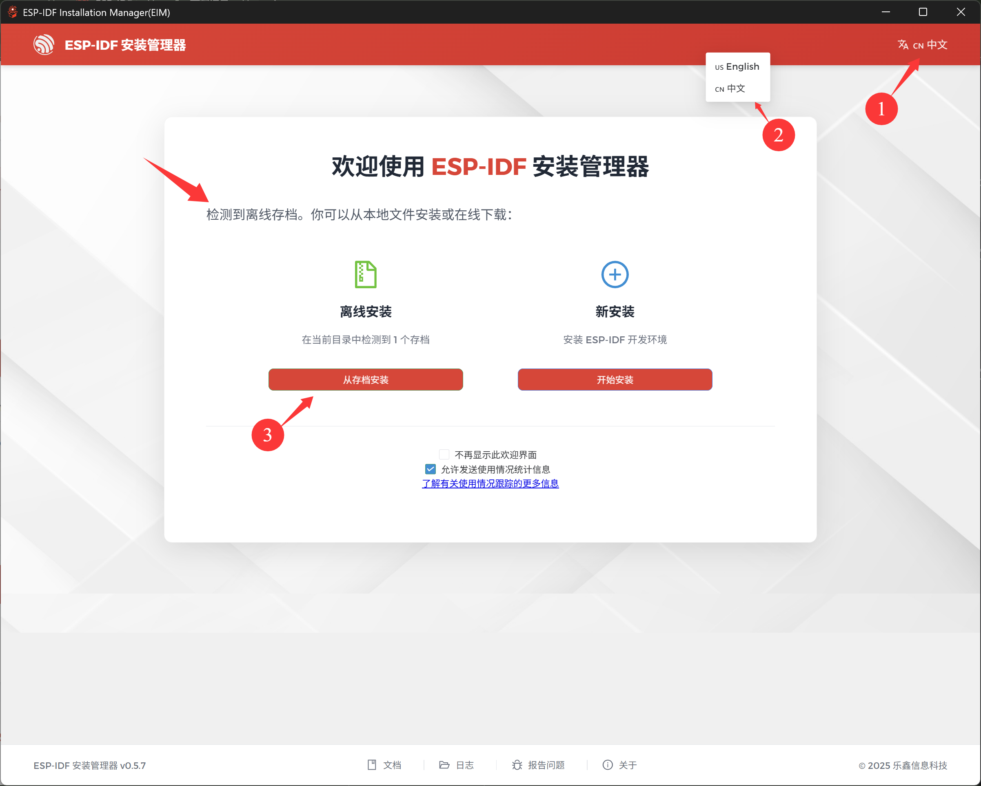Screen dimensions: 981x786
Task: Enable the 不再显示此欢迎界面 checkbox
Action: (444, 454)
